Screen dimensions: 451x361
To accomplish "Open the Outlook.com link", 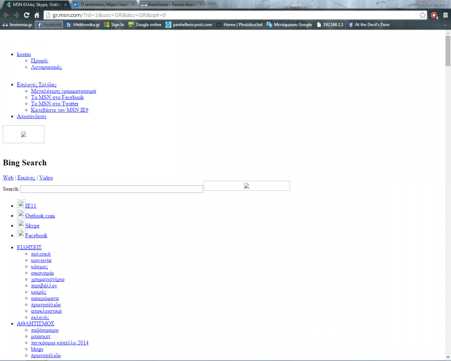I will pos(40,216).
